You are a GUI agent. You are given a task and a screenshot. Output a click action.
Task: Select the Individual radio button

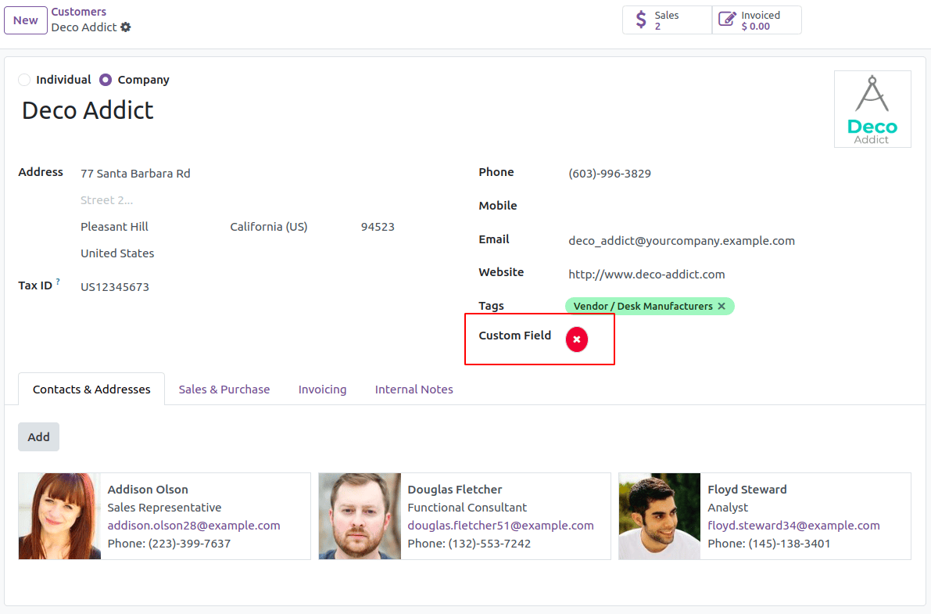tap(23, 80)
